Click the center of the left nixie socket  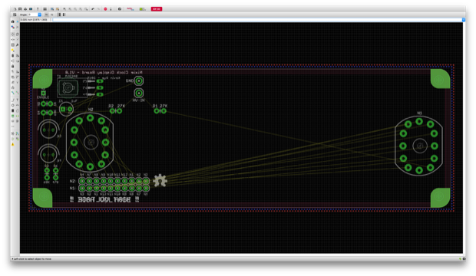click(91, 143)
